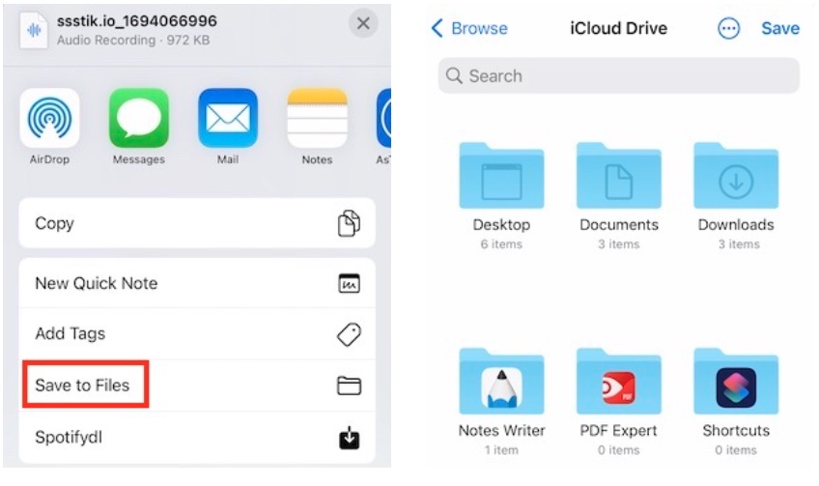Select the Mail app icon
Image resolution: width=819 pixels, height=486 pixels.
coord(228,118)
